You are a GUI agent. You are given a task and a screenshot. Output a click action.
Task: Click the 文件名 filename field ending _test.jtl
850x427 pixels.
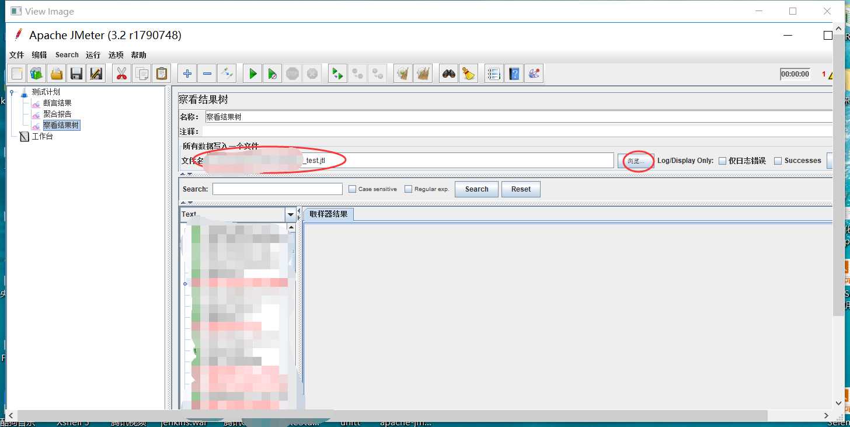coord(410,160)
